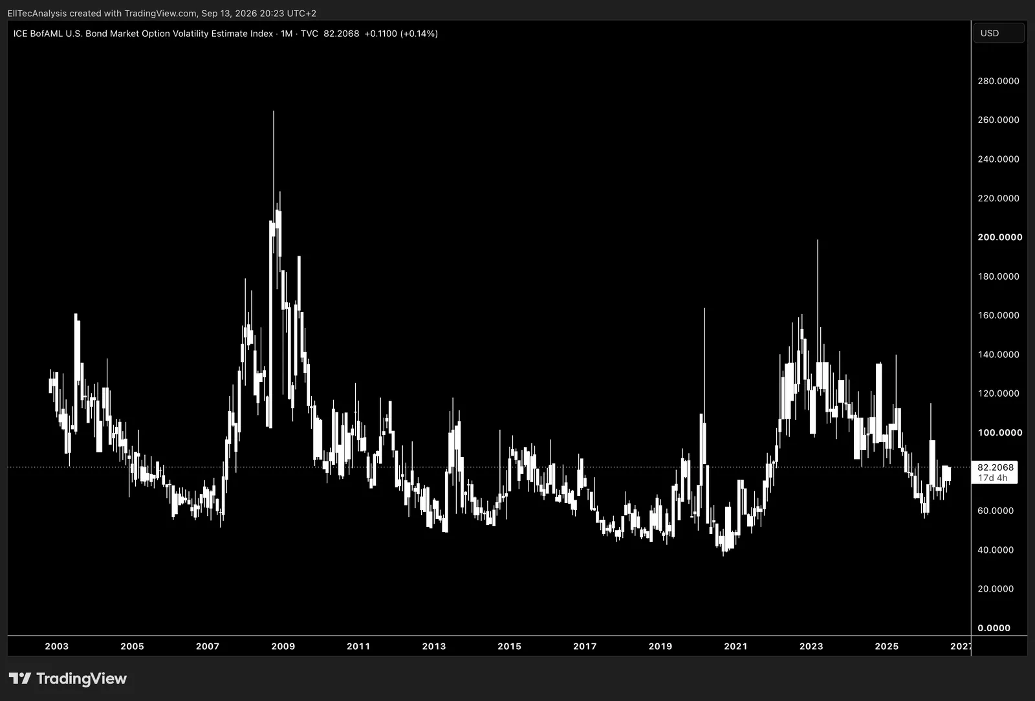
Task: Click the 2013 label on the time axis
Action: click(434, 646)
